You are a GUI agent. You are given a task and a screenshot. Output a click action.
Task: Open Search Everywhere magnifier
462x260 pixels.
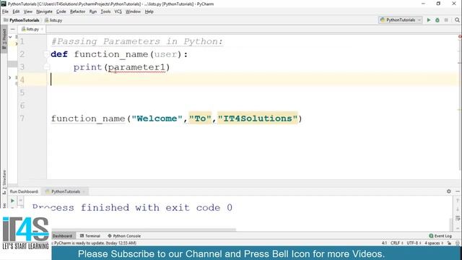point(457,20)
